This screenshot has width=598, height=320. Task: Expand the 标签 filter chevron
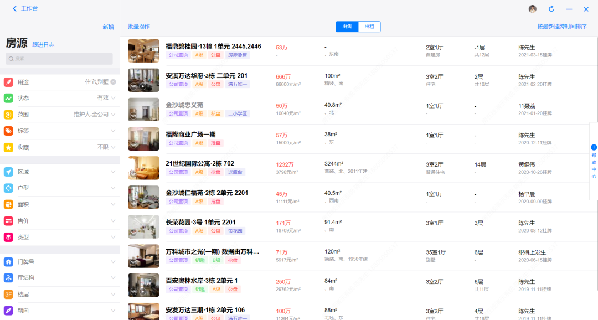click(114, 131)
